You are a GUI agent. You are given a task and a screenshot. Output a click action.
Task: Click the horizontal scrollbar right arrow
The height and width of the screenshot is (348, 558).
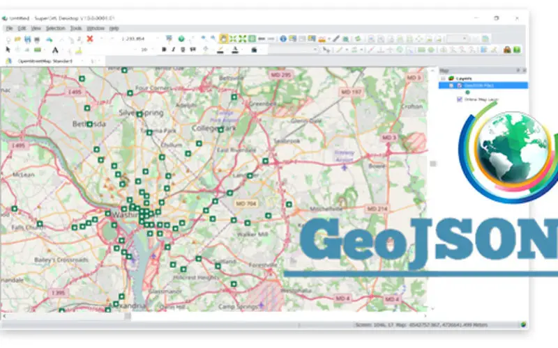[425, 316]
